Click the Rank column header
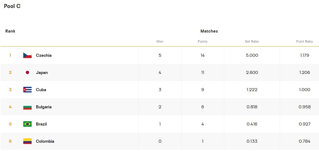Image resolution: width=319 pixels, height=151 pixels. 10,31
